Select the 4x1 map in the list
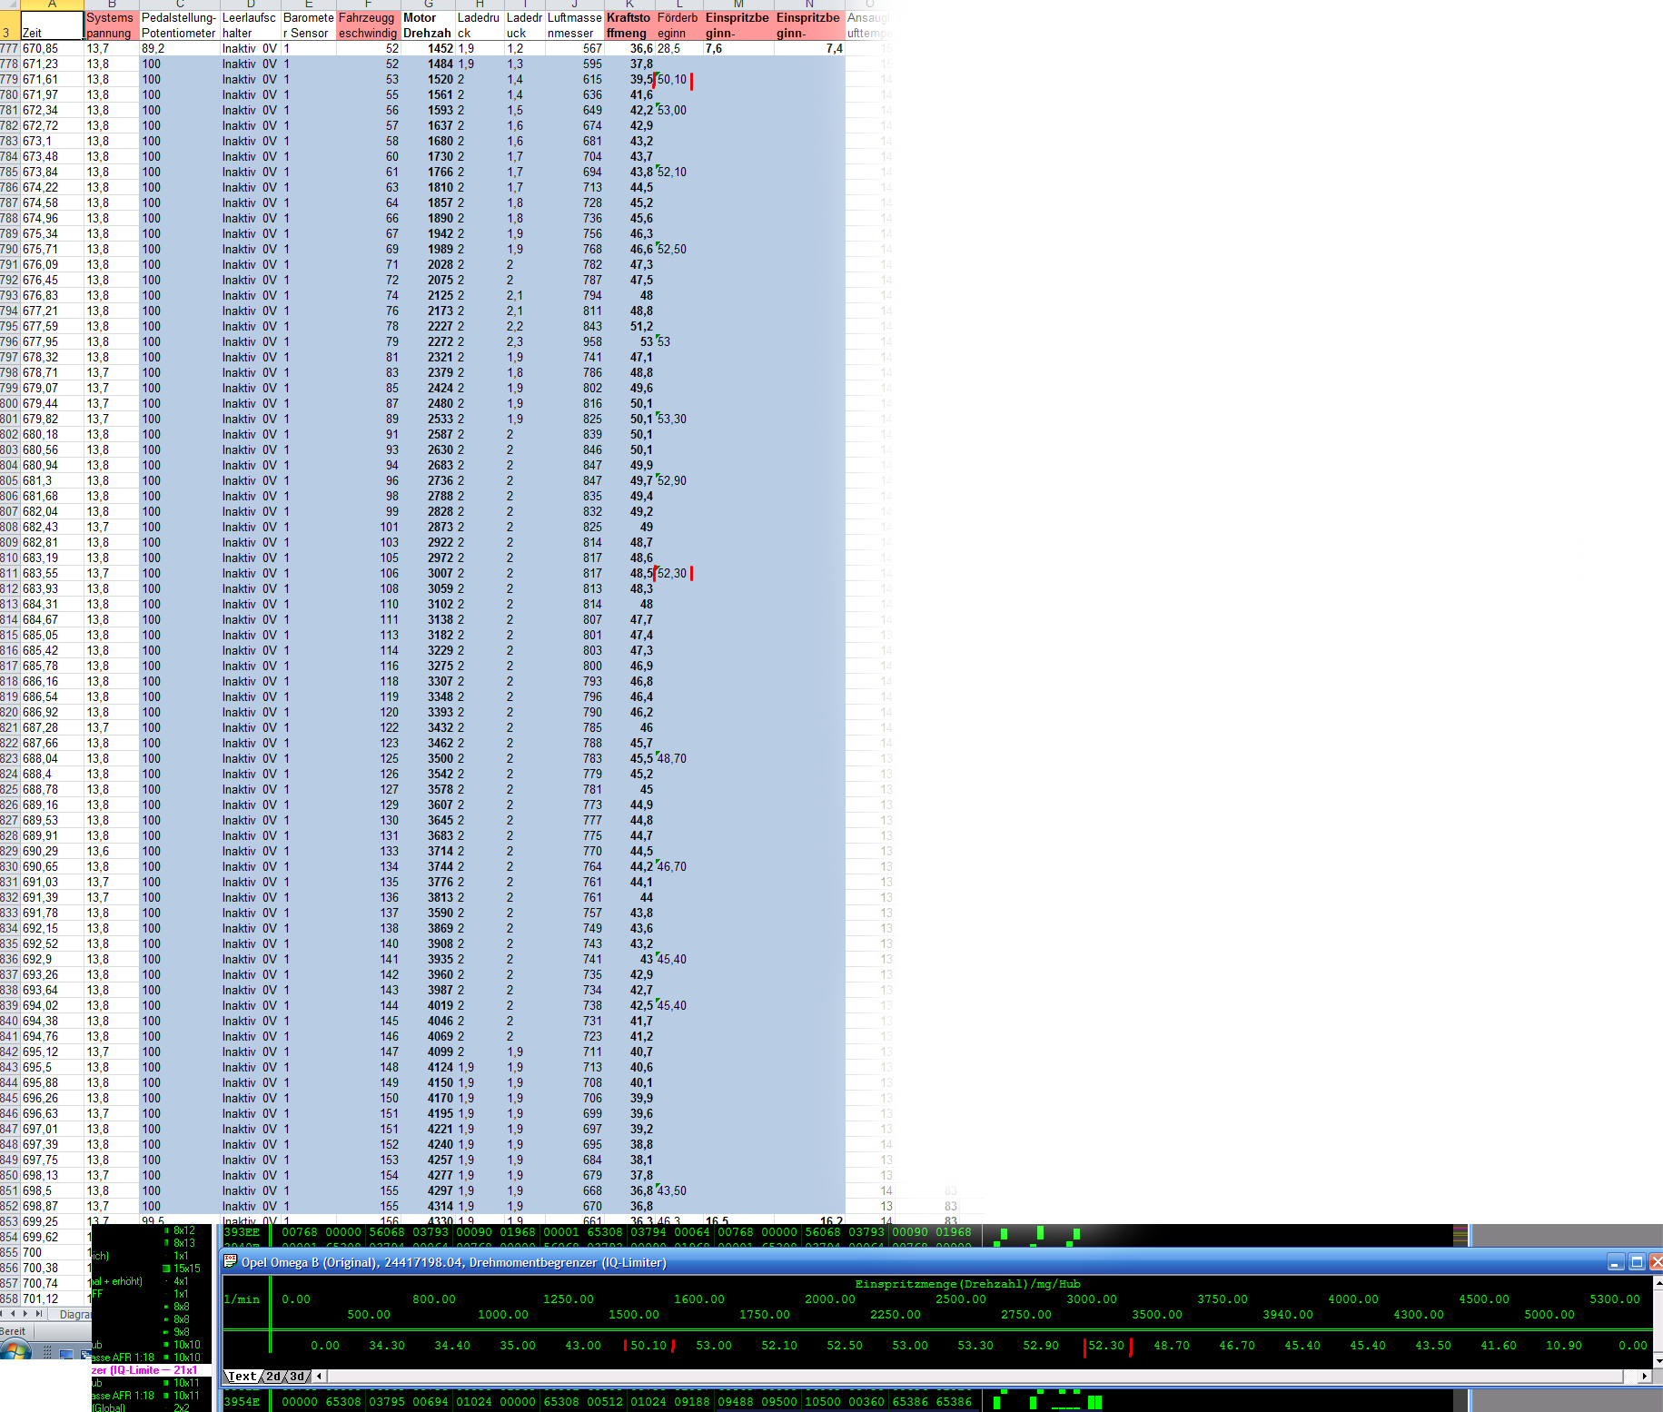 click(x=182, y=1281)
